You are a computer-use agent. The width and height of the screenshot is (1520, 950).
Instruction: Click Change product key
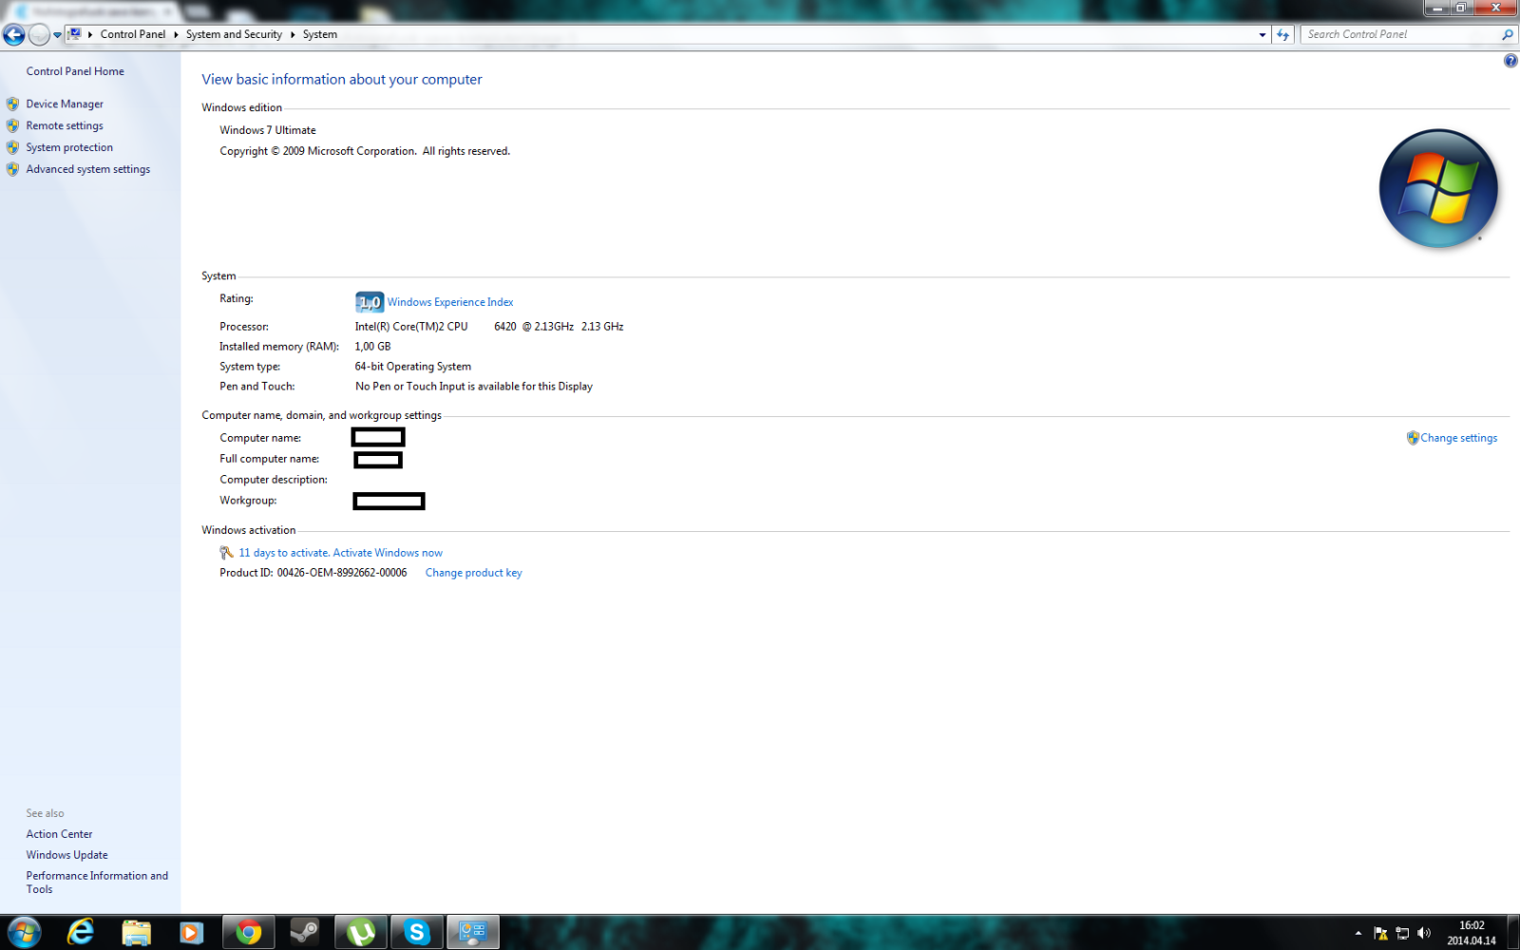[473, 573]
